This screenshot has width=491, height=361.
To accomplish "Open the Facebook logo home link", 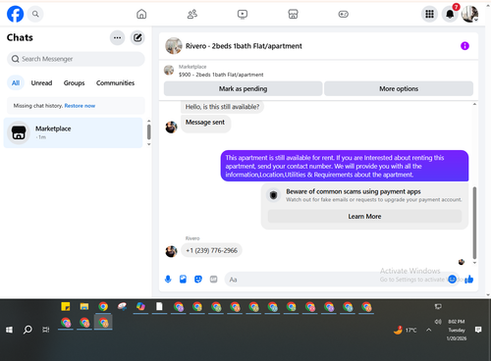I will click(x=15, y=14).
